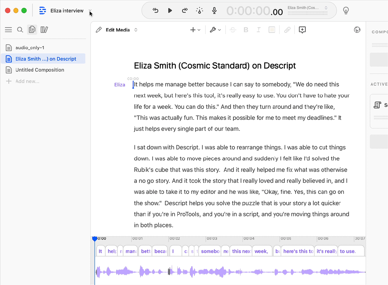Toggle italic formatting
This screenshot has width=388, height=285.
(258, 30)
